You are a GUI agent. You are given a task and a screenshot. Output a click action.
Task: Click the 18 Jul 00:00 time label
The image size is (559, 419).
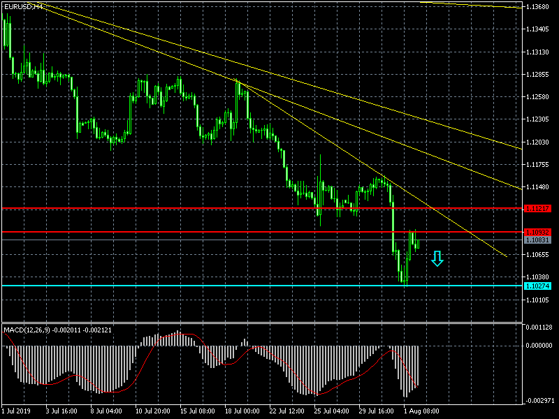point(242,411)
